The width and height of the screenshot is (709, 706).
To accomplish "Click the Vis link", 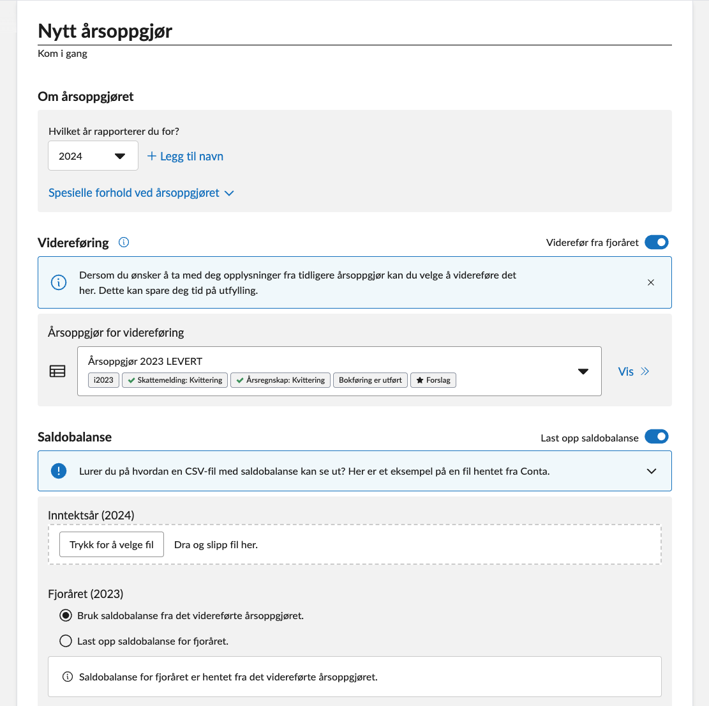I will coord(626,372).
